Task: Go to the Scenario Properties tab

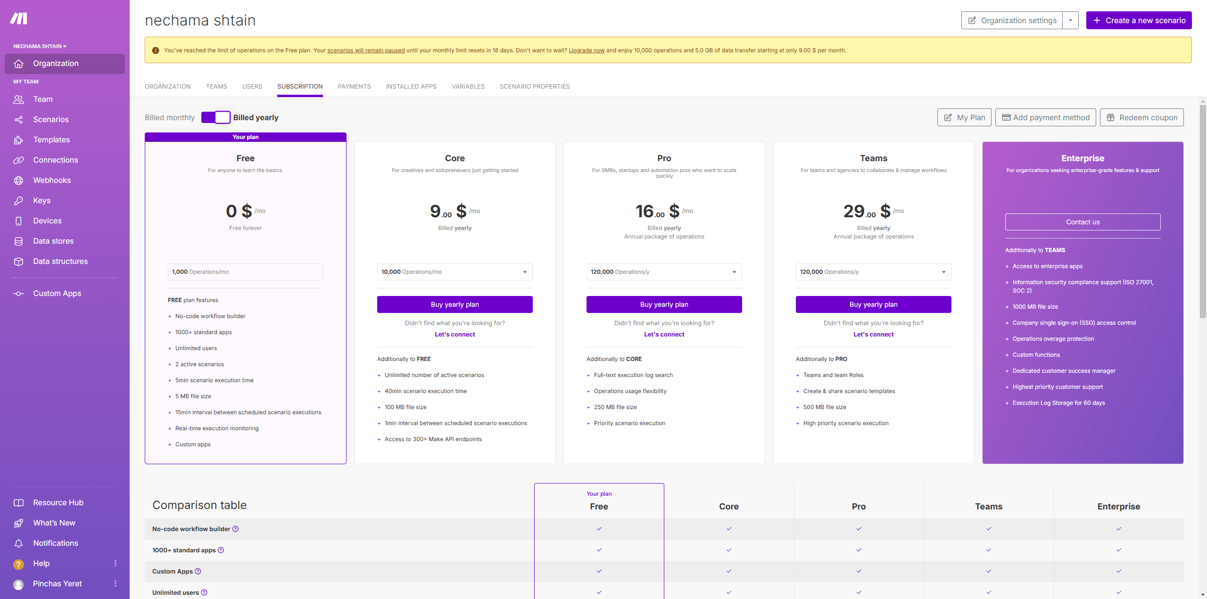Action: (x=535, y=87)
